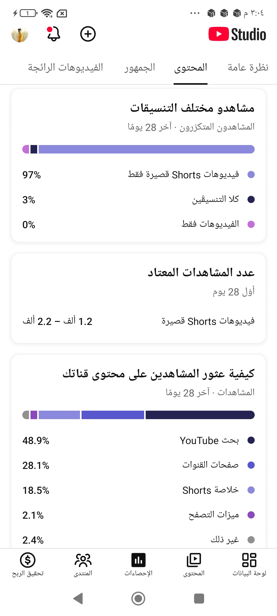Select the بحث YouTube legend row

pyautogui.click(x=138, y=440)
